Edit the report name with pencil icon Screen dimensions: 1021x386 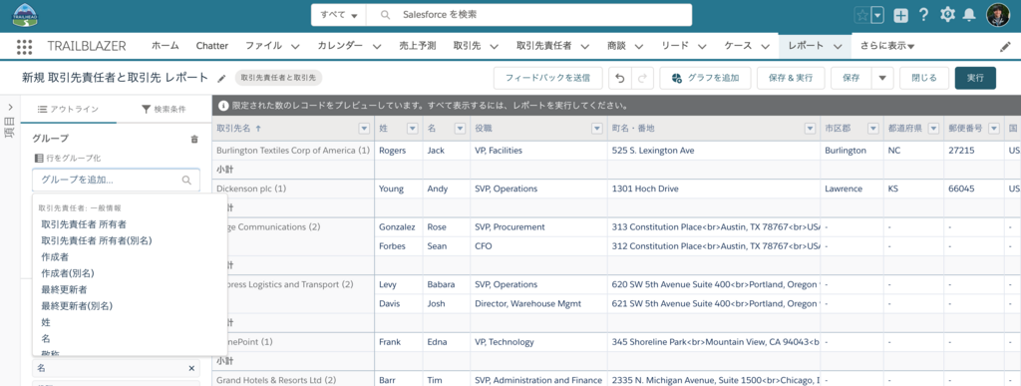tap(221, 78)
